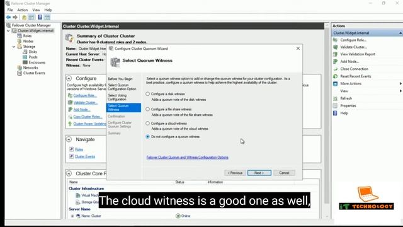Select Do not configure a quorum witness
The width and height of the screenshot is (403, 227).
(x=147, y=137)
